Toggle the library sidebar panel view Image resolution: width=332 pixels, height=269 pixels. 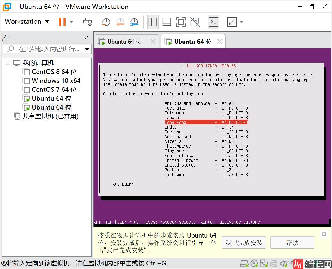pos(153,22)
